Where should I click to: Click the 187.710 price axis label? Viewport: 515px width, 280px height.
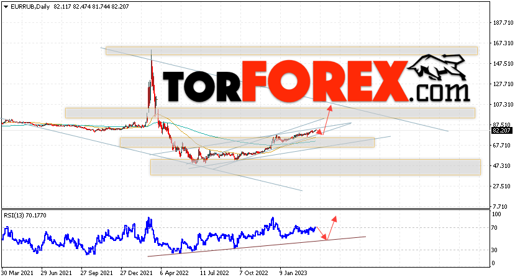click(x=503, y=22)
